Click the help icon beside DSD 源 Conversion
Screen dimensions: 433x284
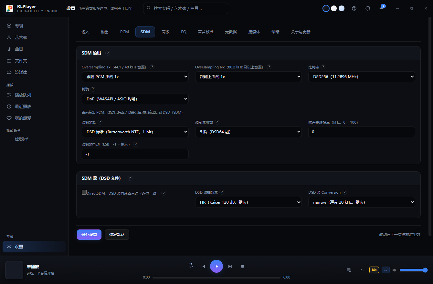click(345, 192)
